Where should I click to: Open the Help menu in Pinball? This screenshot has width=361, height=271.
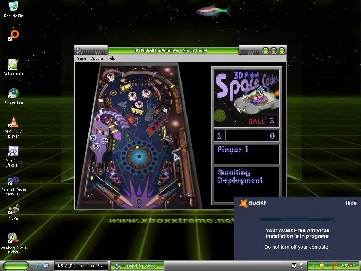coord(111,58)
